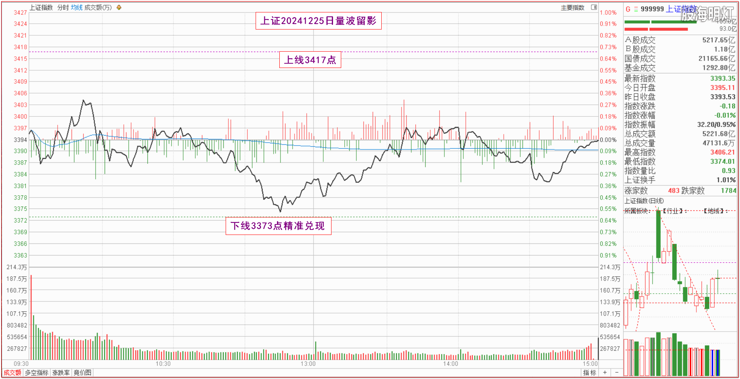Open the 主要指数 selector
Image resolution: width=740 pixels, height=379 pixels.
(572, 8)
